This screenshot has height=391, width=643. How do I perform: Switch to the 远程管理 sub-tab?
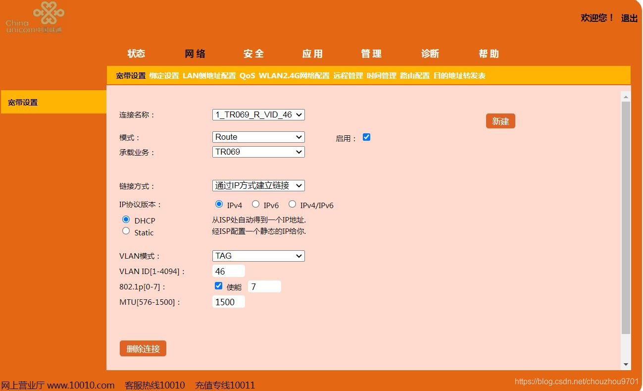click(348, 76)
